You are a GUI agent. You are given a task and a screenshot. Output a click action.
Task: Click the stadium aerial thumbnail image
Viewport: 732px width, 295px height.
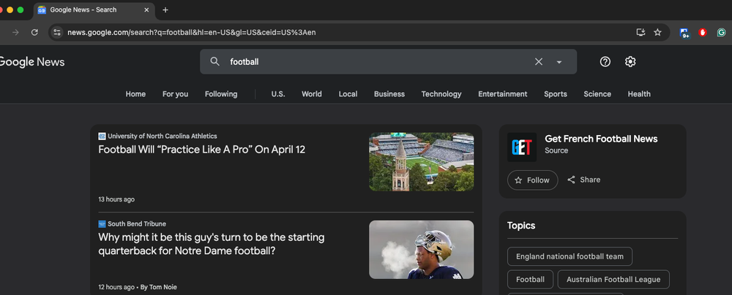(x=421, y=162)
